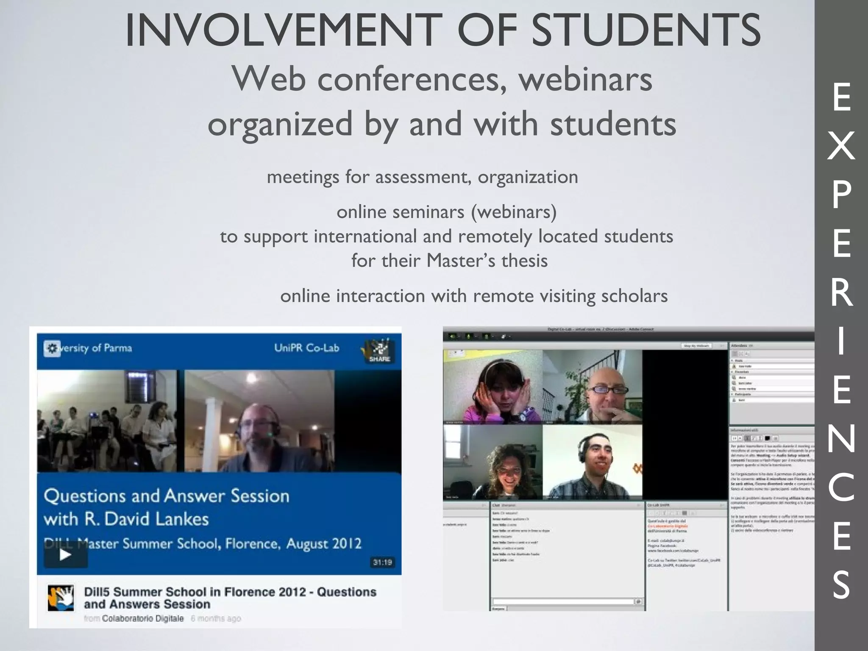Collapse the Hosts group in Attendees
The width and height of the screenshot is (868, 651).
(732, 360)
